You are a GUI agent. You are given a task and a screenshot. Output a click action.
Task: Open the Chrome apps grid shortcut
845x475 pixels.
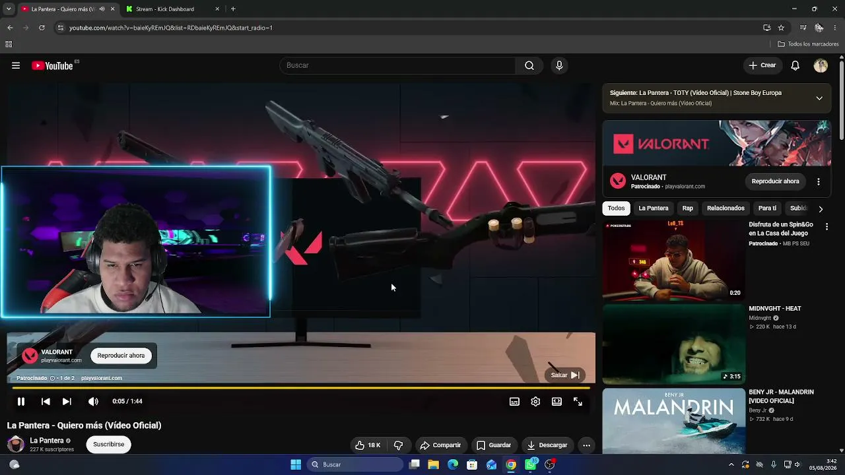pos(9,44)
